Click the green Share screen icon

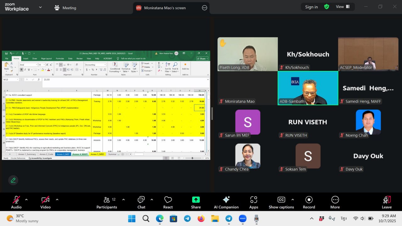pyautogui.click(x=196, y=200)
